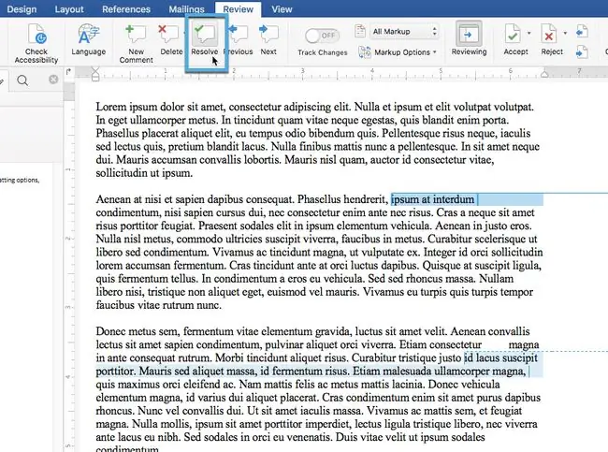The image size is (608, 452).
Task: Go to the Previous comment
Action: pos(239,39)
